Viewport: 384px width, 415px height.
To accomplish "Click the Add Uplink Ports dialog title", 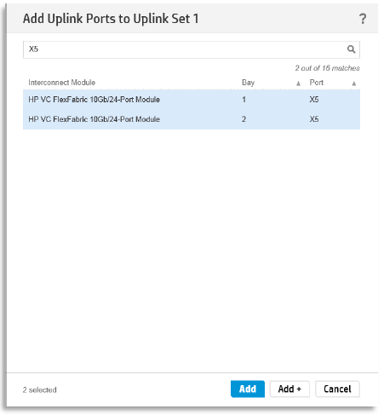I will (x=111, y=19).
